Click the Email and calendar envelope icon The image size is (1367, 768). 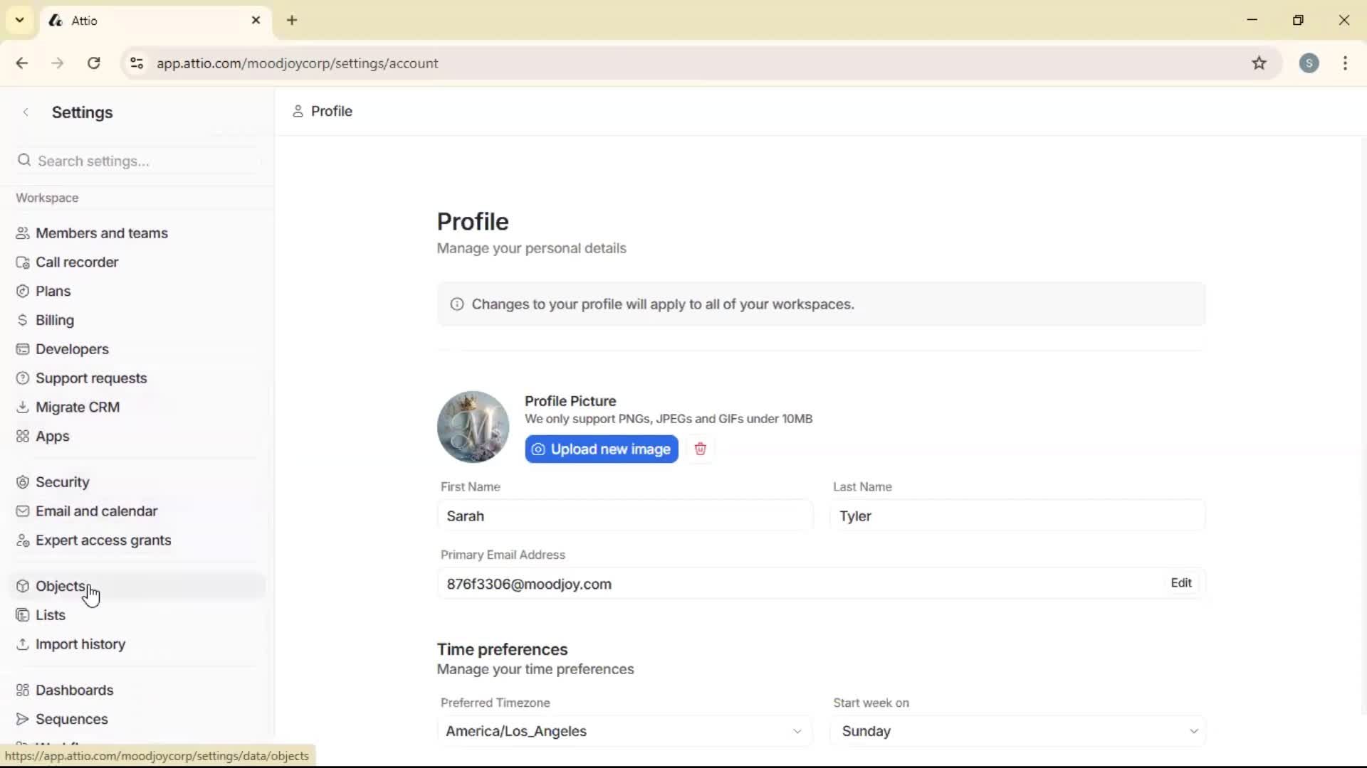(x=23, y=511)
